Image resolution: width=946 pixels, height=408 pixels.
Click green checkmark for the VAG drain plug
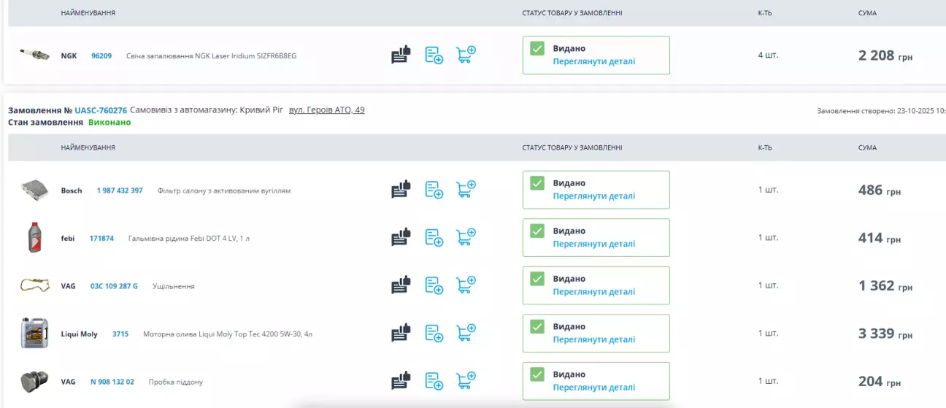tap(537, 374)
